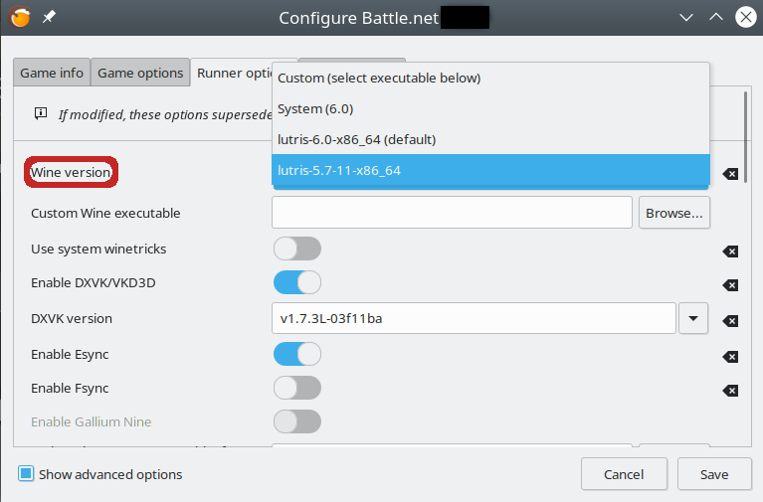
Task: Click the vertical scrollbar of options panel
Action: (x=745, y=137)
